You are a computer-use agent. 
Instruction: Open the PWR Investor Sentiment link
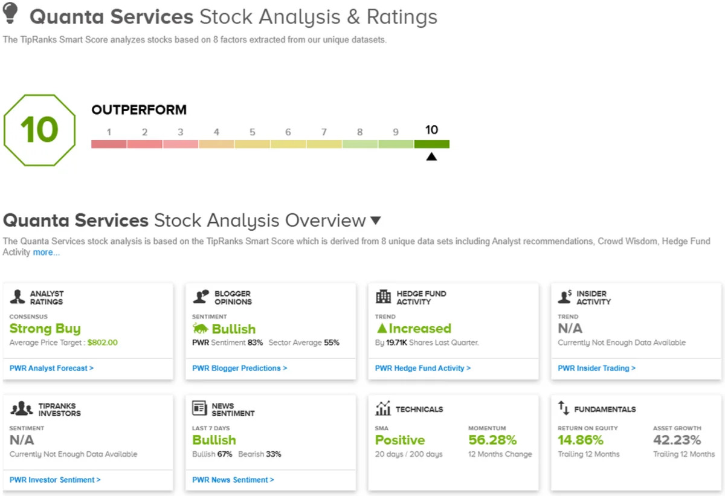(56, 480)
